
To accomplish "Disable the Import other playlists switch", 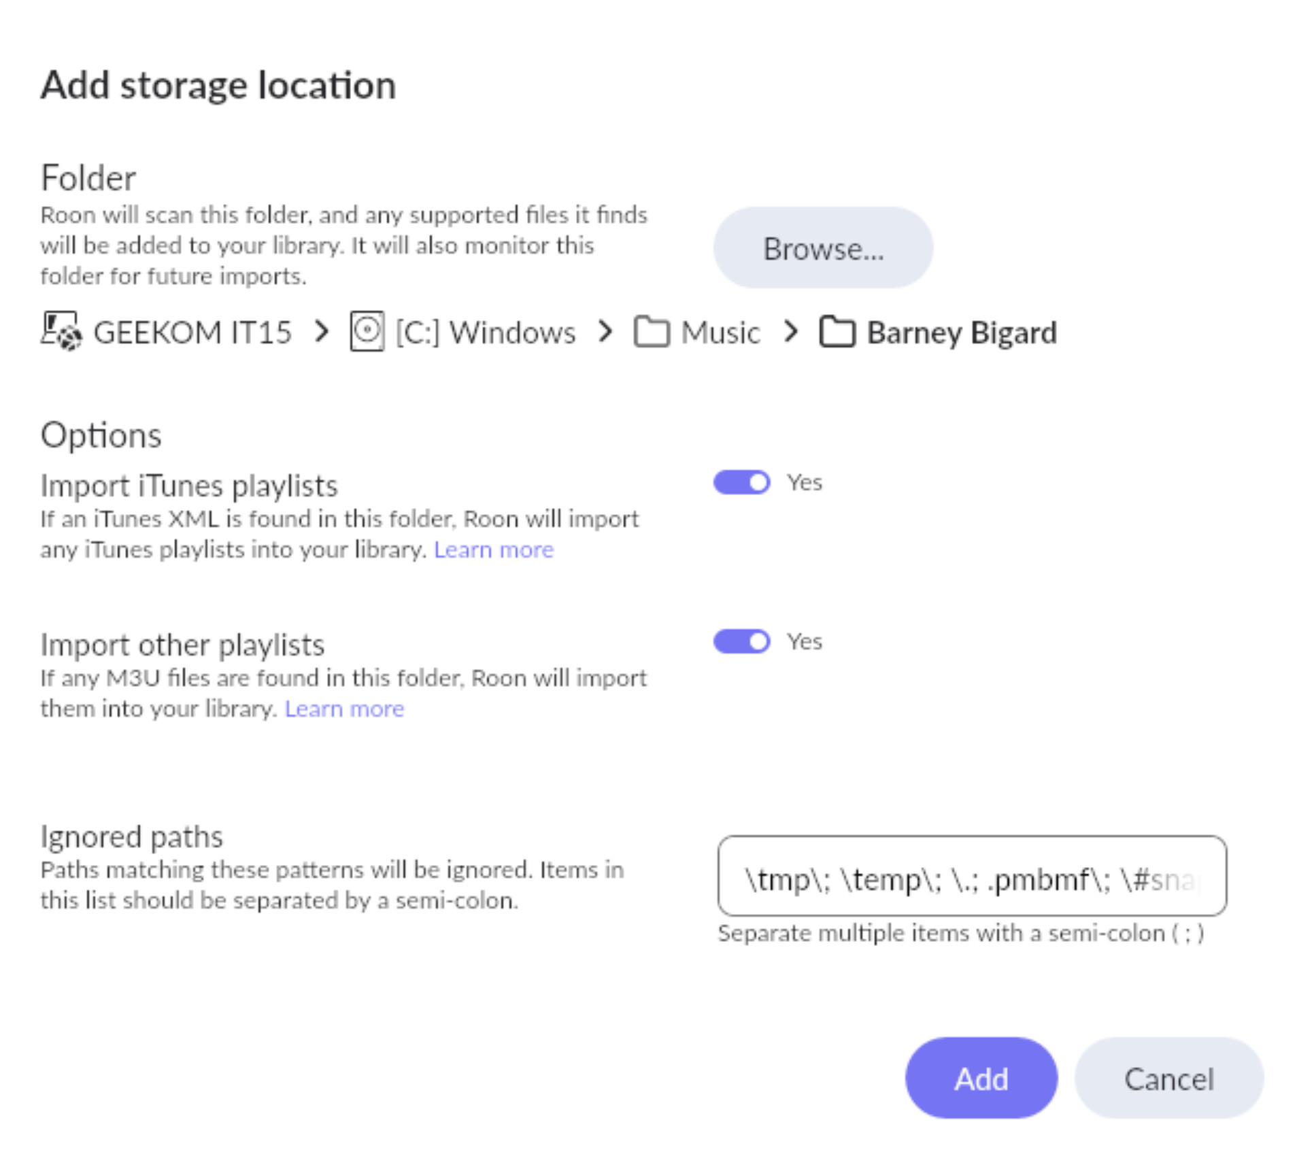I will pos(741,641).
